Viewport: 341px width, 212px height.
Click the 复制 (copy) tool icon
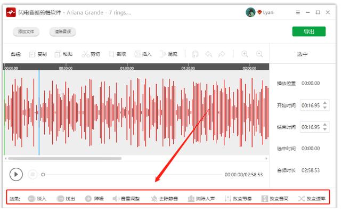pyautogui.click(x=32, y=54)
